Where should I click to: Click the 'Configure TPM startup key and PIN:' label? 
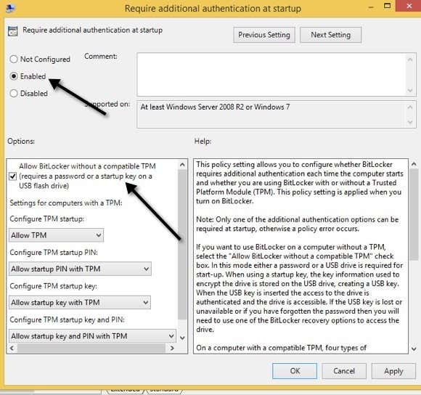[x=67, y=319]
